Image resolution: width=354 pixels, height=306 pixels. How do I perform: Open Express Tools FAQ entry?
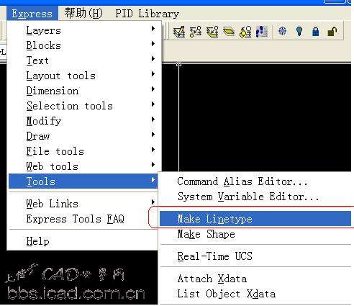(75, 219)
